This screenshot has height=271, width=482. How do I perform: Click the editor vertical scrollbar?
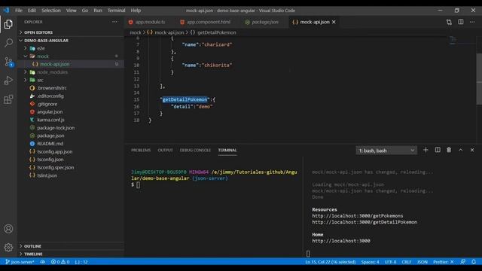click(x=479, y=79)
